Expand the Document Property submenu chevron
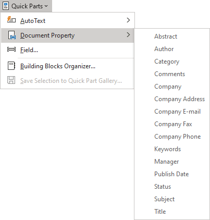The height and width of the screenshot is (220, 210). click(128, 35)
